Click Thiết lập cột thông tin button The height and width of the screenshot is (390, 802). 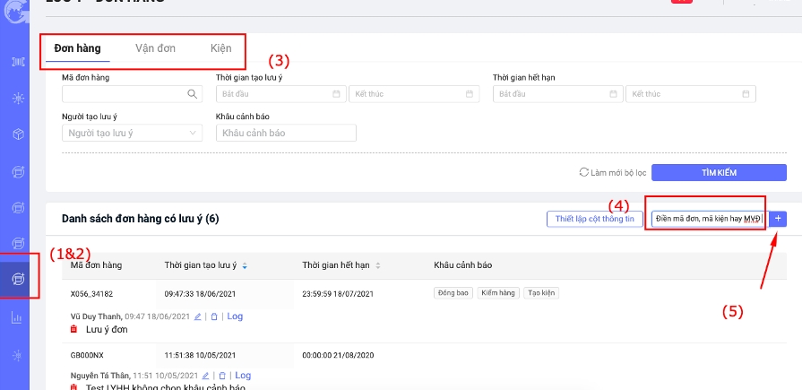coord(595,219)
